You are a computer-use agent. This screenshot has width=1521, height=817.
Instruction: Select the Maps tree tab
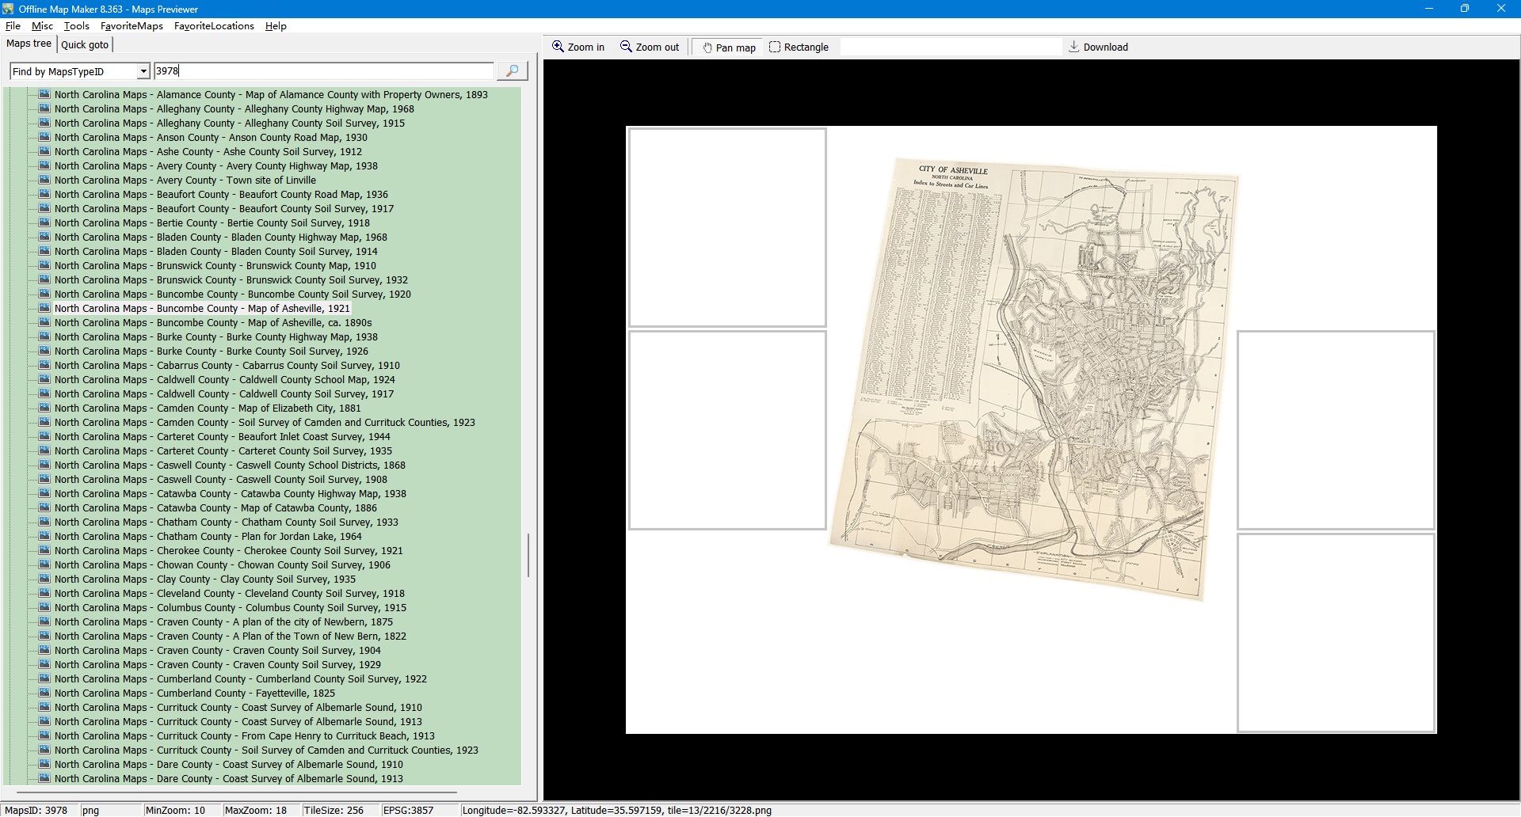pyautogui.click(x=29, y=44)
